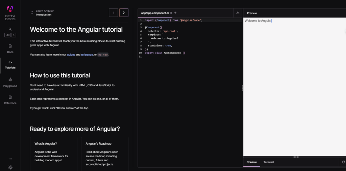Open search via magnifier icon
Screen dimensions: 346x171
tap(10, 29)
